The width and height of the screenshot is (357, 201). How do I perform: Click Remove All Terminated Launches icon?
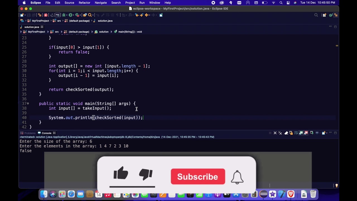pyautogui.click(x=280, y=133)
